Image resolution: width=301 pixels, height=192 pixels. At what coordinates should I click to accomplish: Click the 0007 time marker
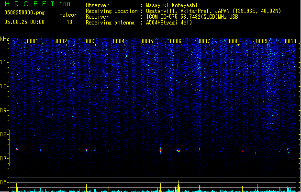(x=204, y=41)
